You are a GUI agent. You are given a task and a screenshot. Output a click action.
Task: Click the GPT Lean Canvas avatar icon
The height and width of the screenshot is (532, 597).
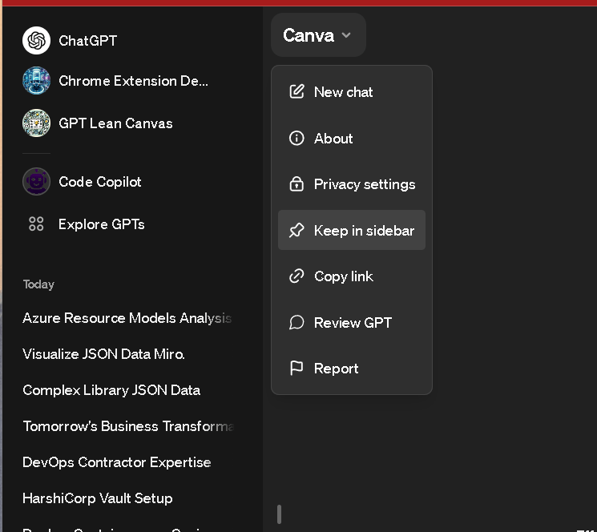pos(36,123)
